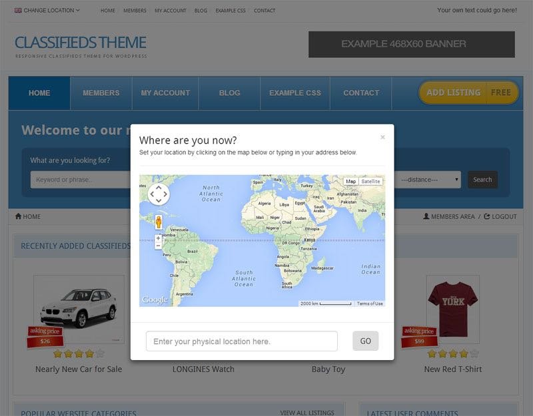
Task: Click the home icon in the breadcrumb bar
Action: click(17, 216)
